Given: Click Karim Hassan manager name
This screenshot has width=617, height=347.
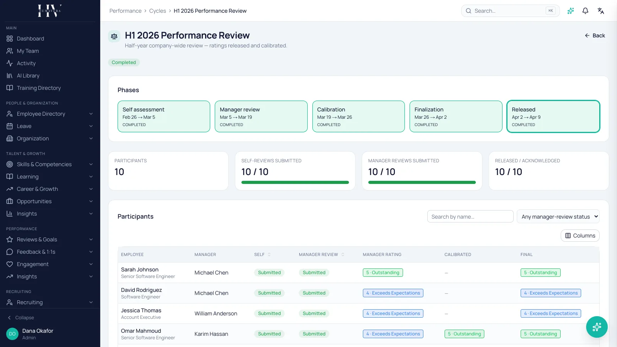Looking at the screenshot, I should click(211, 334).
